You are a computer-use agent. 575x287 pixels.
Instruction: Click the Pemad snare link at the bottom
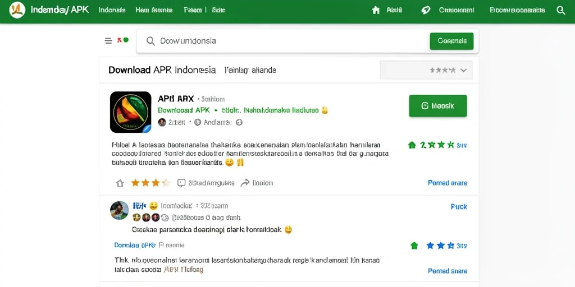tap(448, 271)
